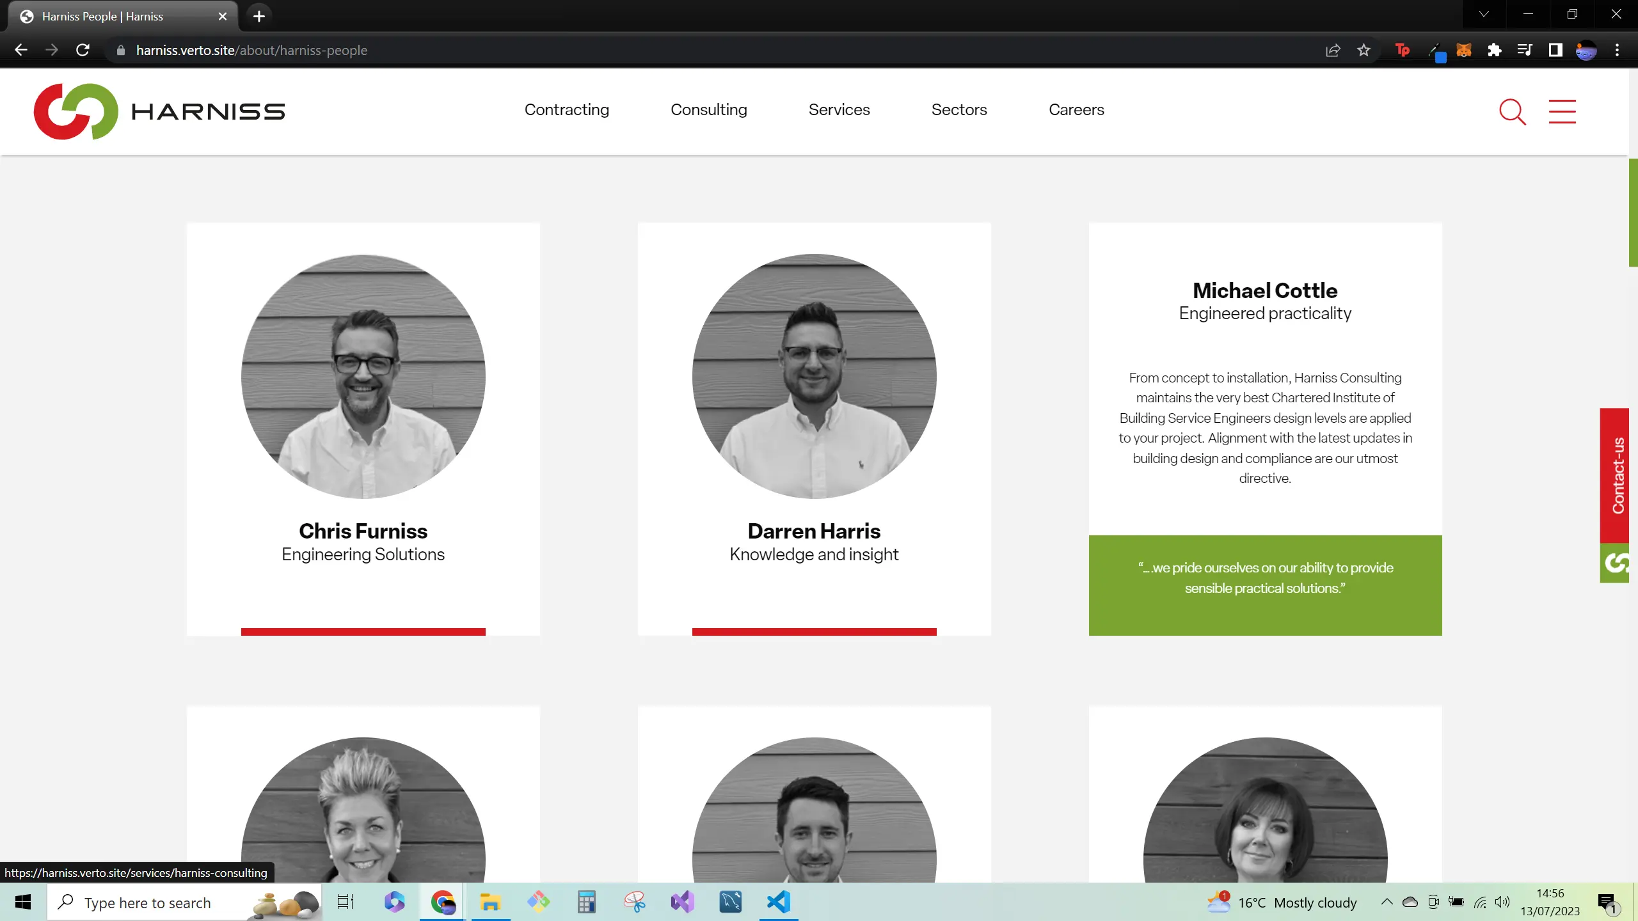1638x921 pixels.
Task: Open the Snipping Tool from taskbar
Action: pos(633,902)
